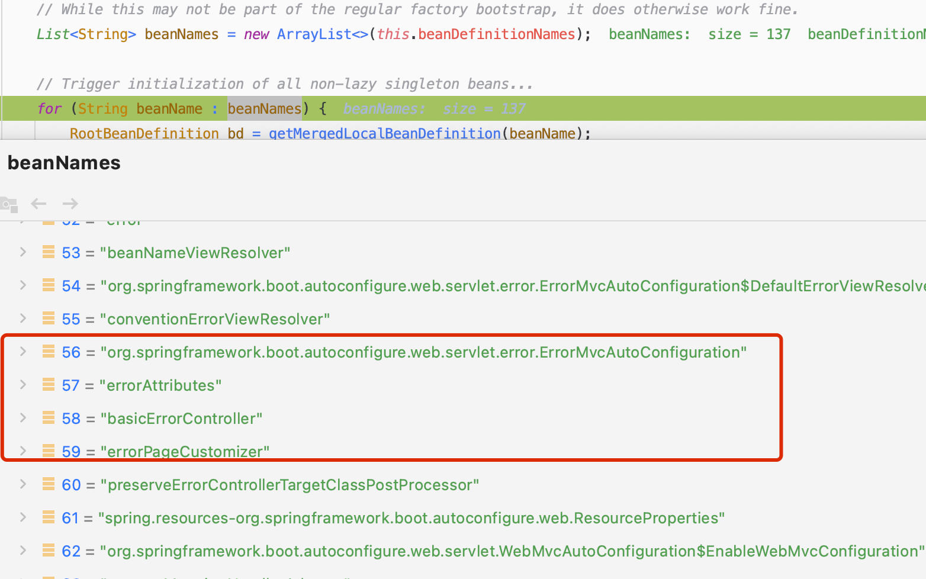Select value "errorAttributes"

click(x=160, y=385)
